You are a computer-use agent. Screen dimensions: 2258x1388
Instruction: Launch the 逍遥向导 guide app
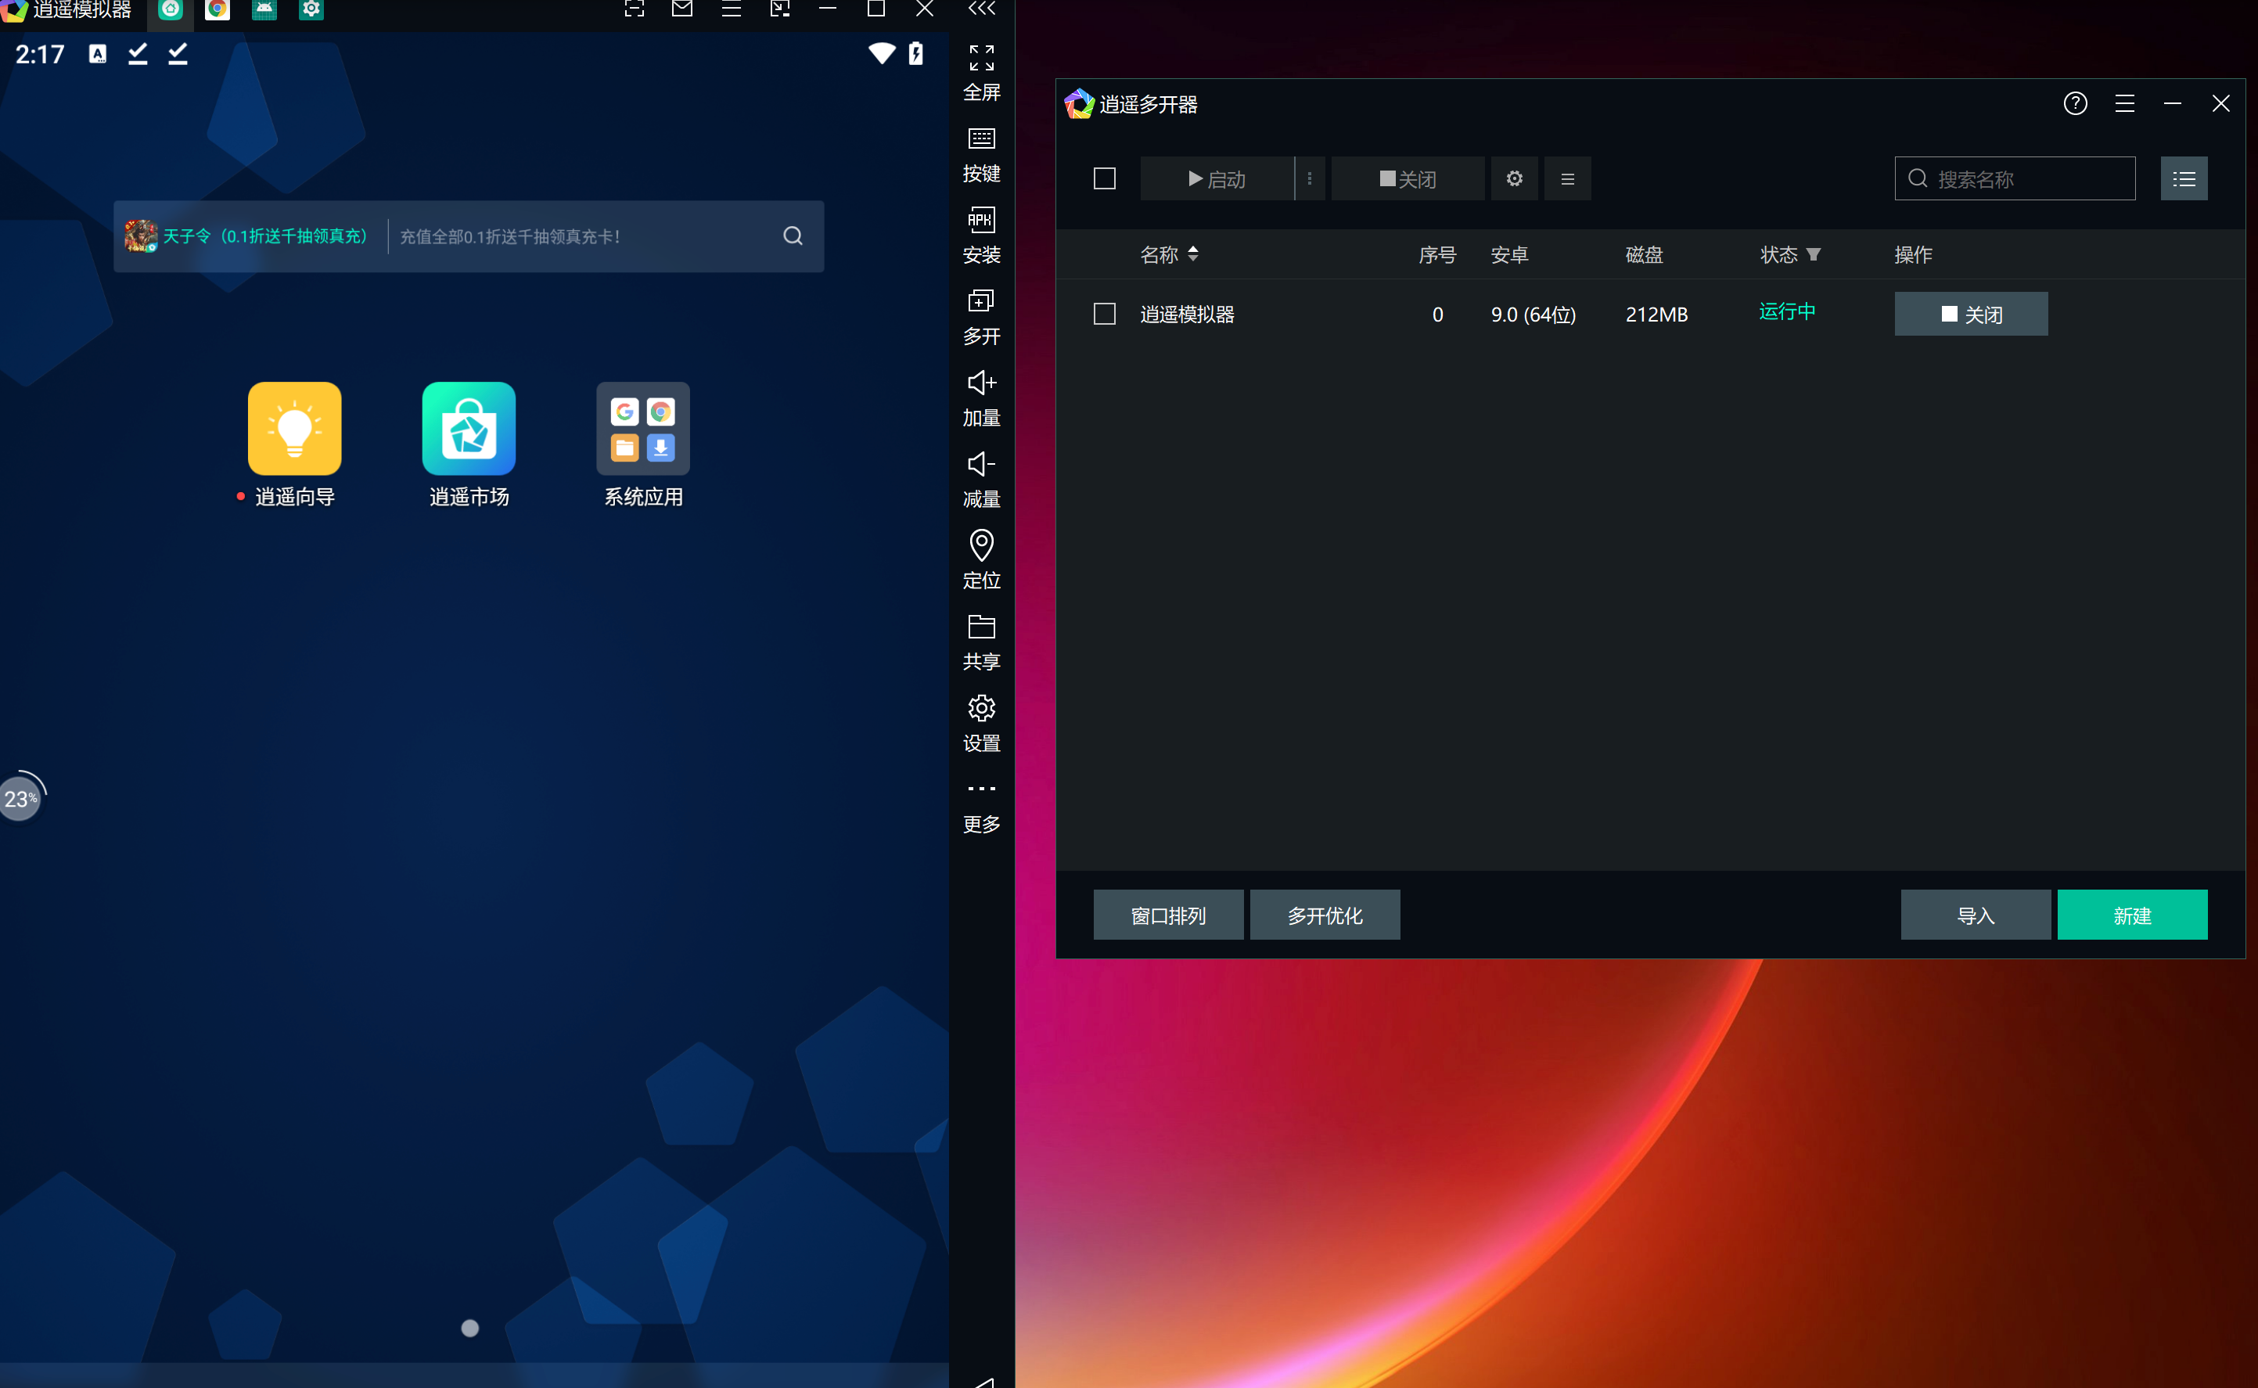[295, 429]
